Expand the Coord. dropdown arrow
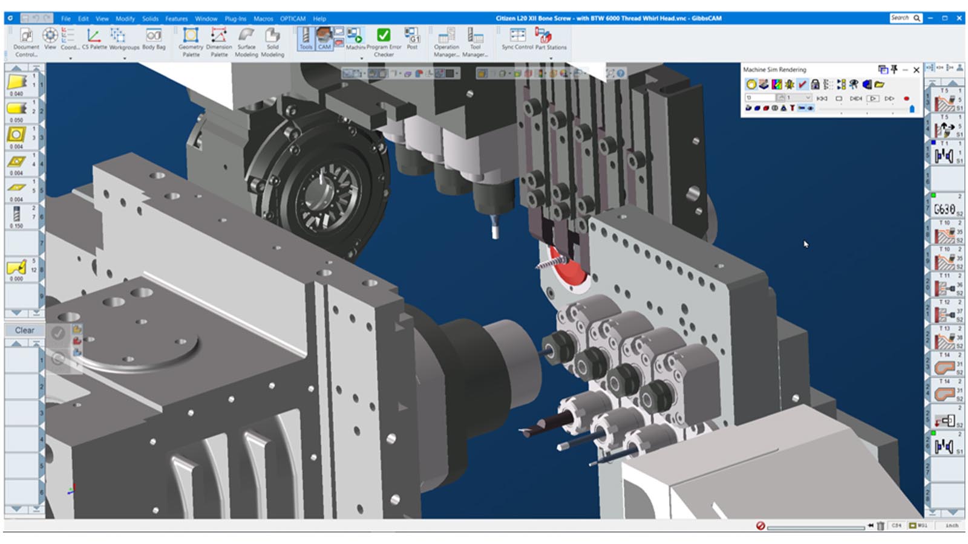 point(70,58)
